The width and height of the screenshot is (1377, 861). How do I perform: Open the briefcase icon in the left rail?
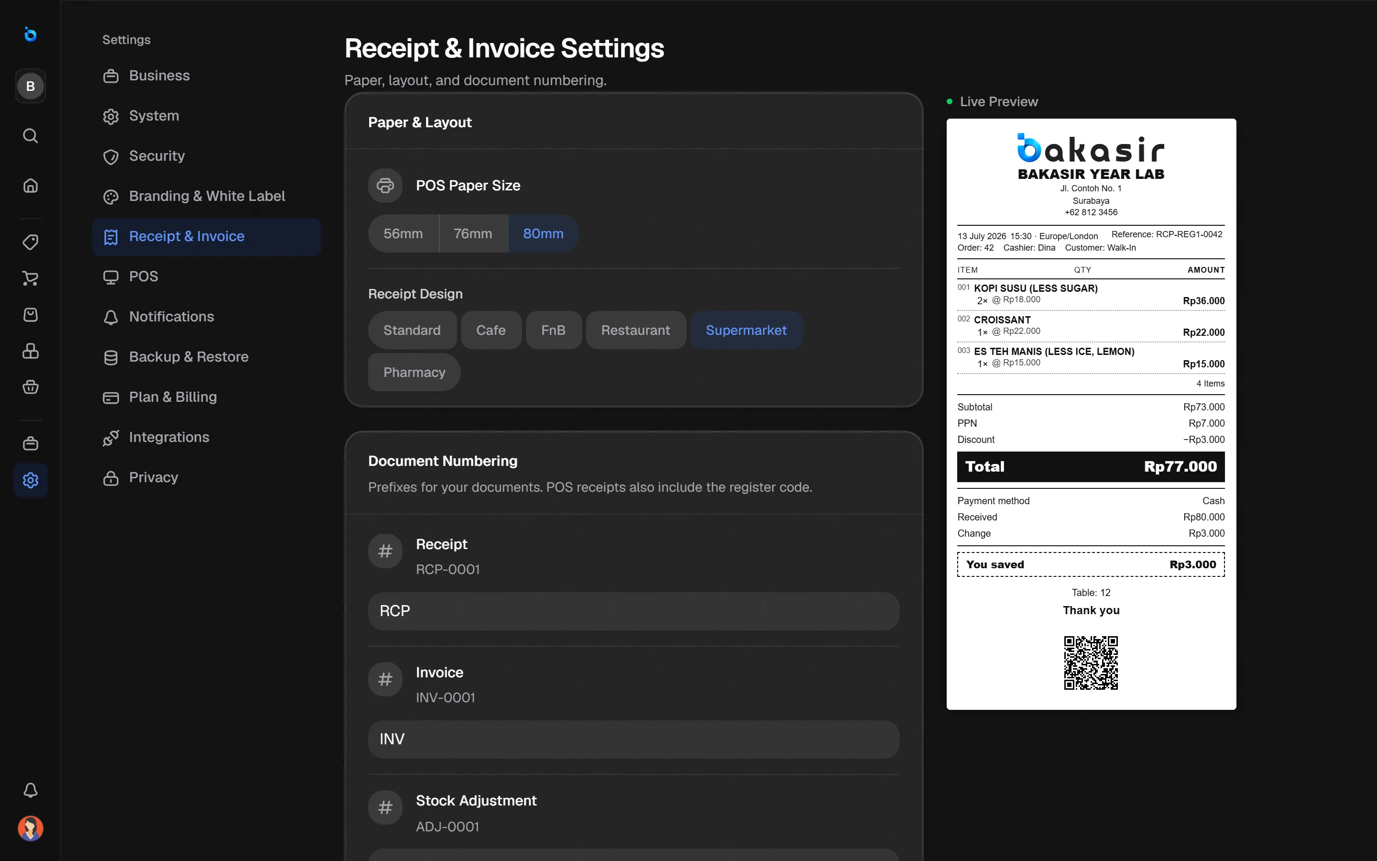(x=30, y=443)
